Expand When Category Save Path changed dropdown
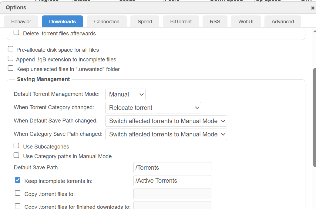The width and height of the screenshot is (316, 209). (166, 134)
